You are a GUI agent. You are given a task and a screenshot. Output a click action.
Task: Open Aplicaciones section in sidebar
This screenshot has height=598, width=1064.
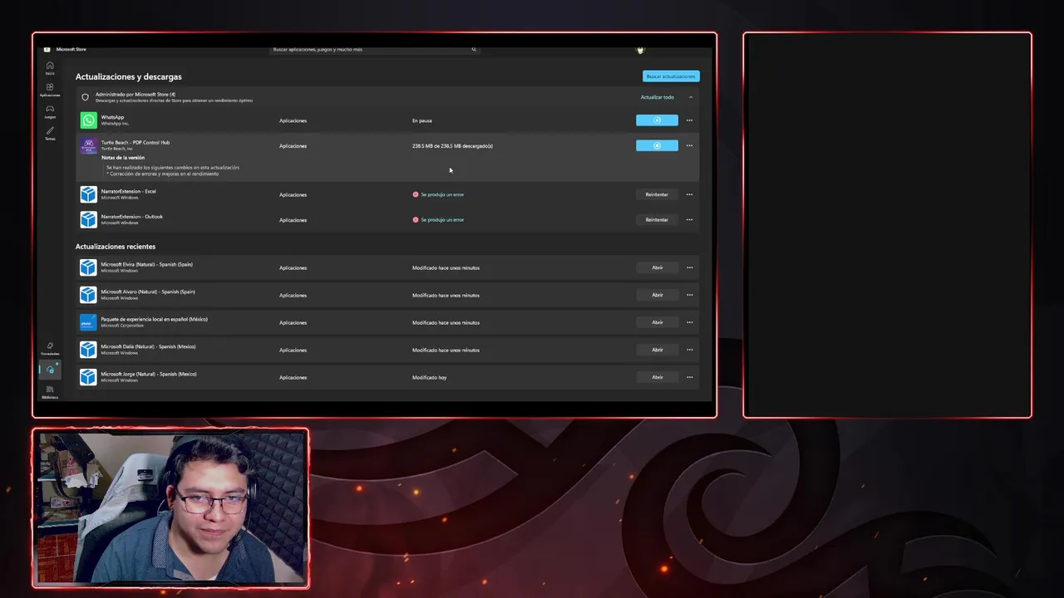[50, 90]
